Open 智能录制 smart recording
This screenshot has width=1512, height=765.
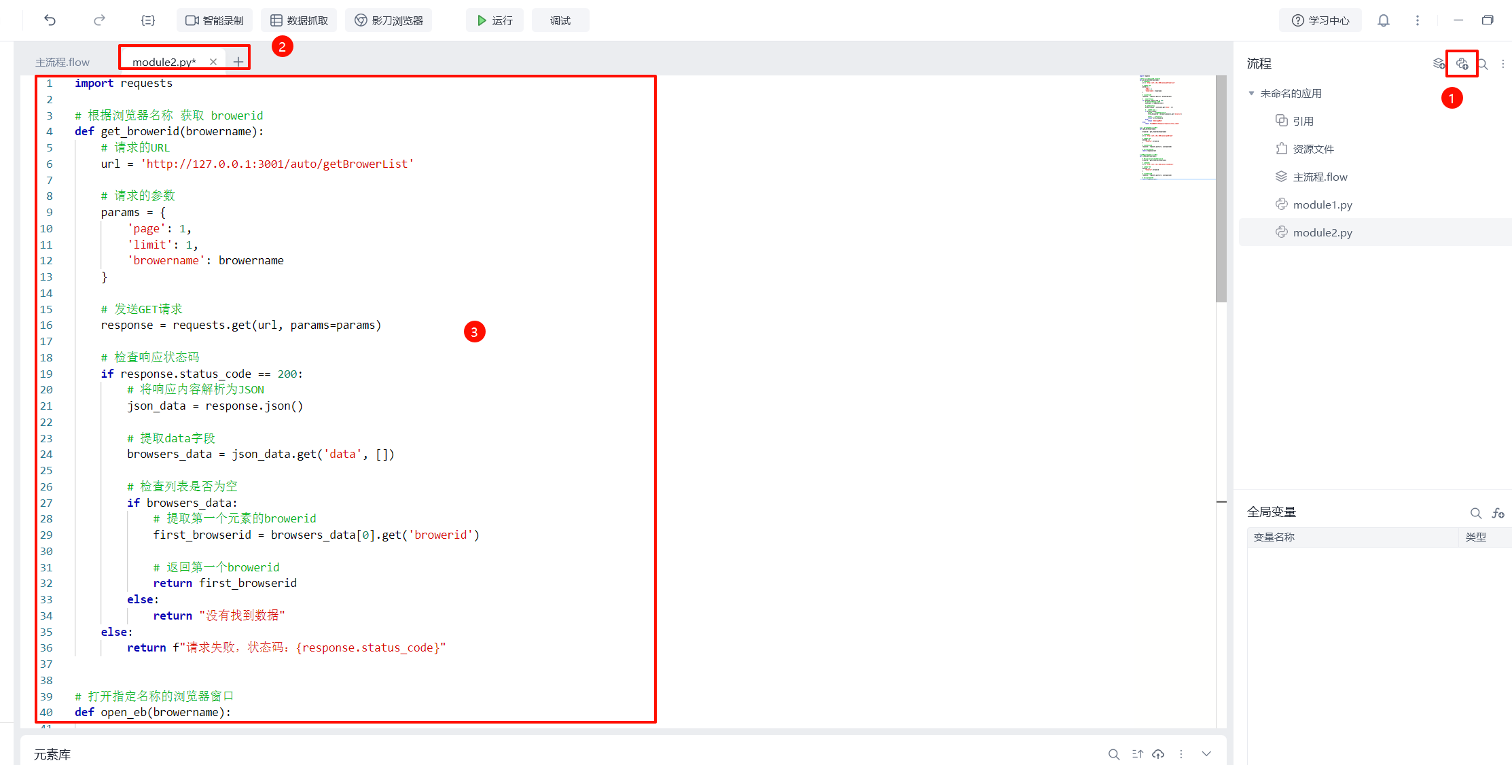(215, 20)
